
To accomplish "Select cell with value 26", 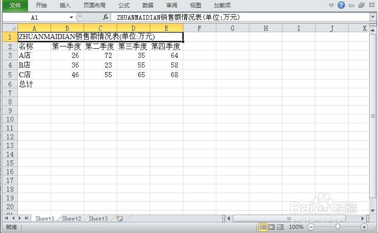I will pyautogui.click(x=67, y=56).
